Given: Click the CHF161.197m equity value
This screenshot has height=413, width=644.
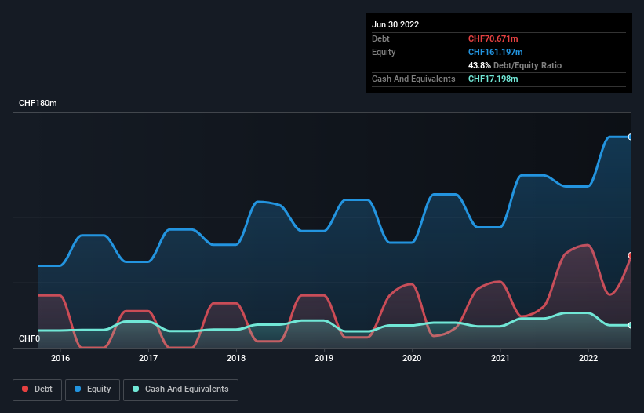Looking at the screenshot, I should tap(495, 52).
